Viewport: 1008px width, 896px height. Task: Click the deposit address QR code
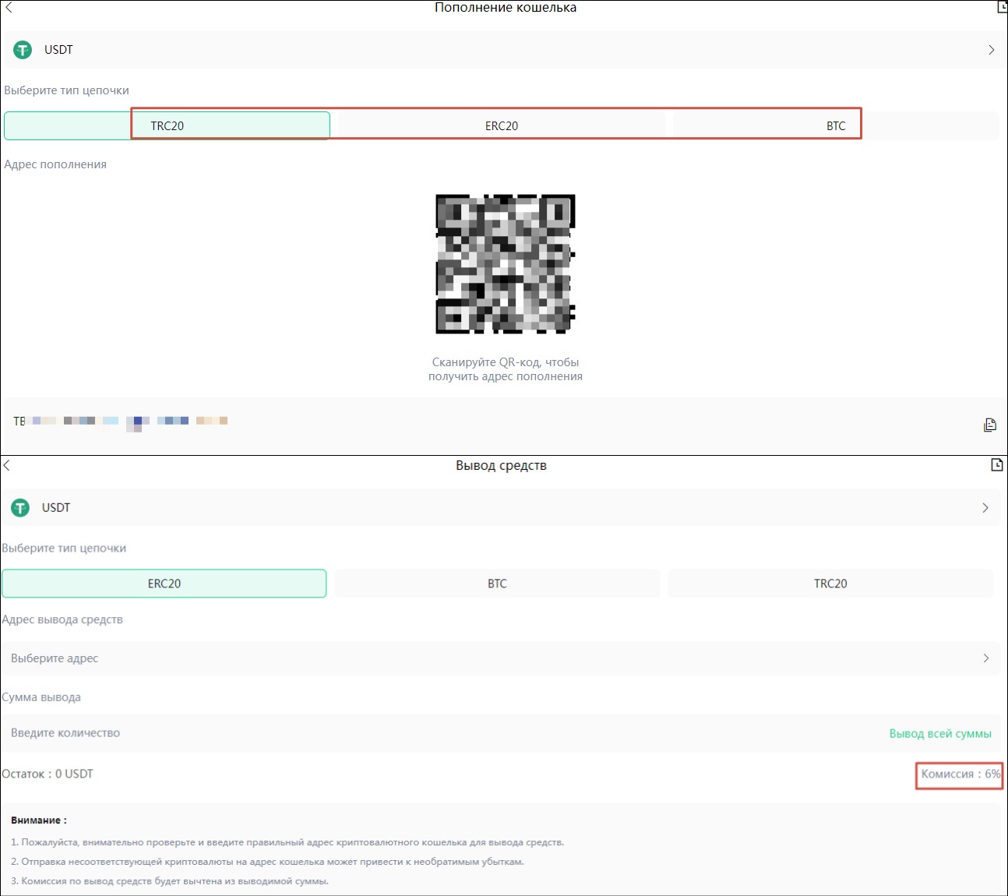click(505, 264)
